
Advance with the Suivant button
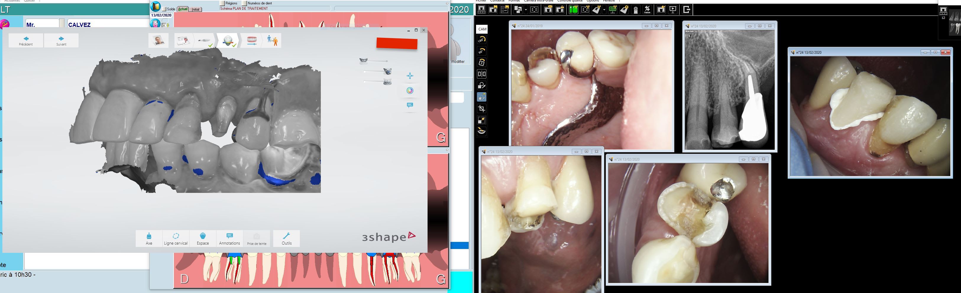click(61, 41)
